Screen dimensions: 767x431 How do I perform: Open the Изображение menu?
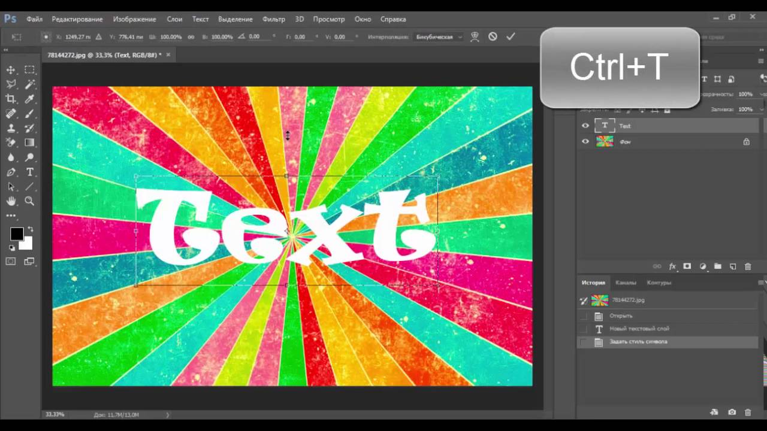(x=135, y=19)
